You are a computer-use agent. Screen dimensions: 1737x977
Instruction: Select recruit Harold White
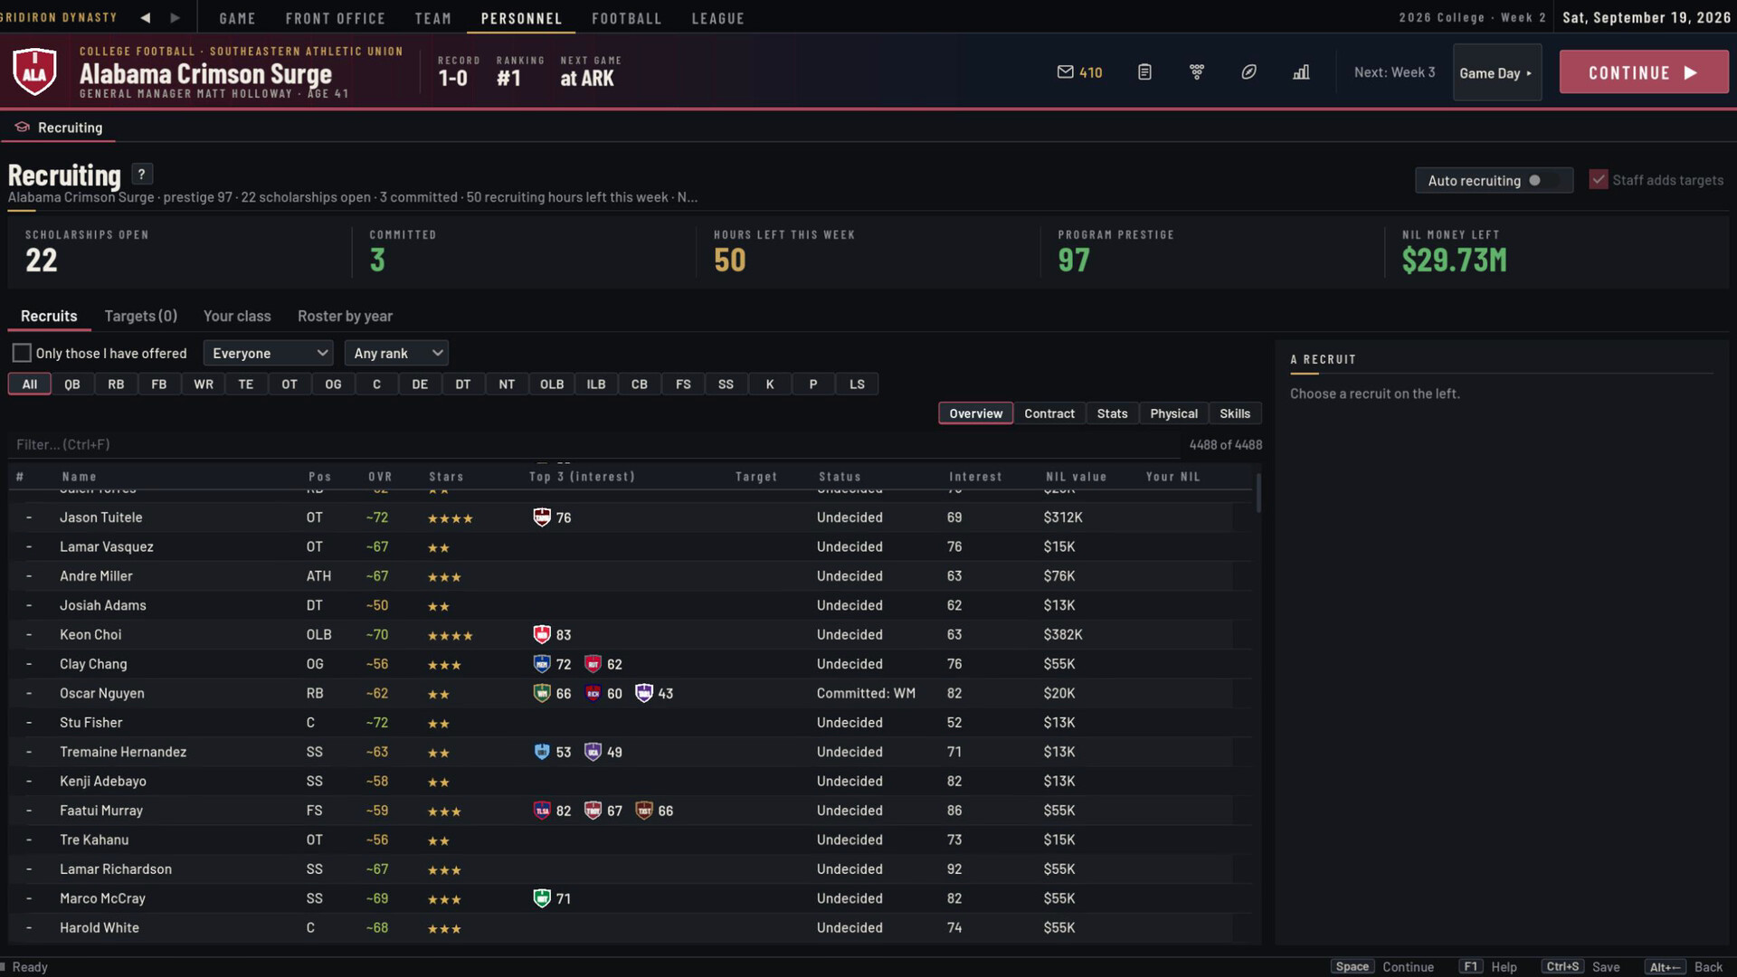pos(621,928)
